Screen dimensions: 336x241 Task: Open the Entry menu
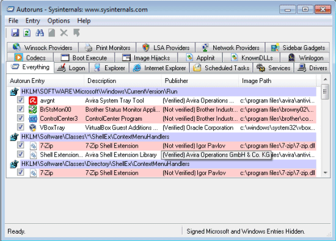coord(33,21)
